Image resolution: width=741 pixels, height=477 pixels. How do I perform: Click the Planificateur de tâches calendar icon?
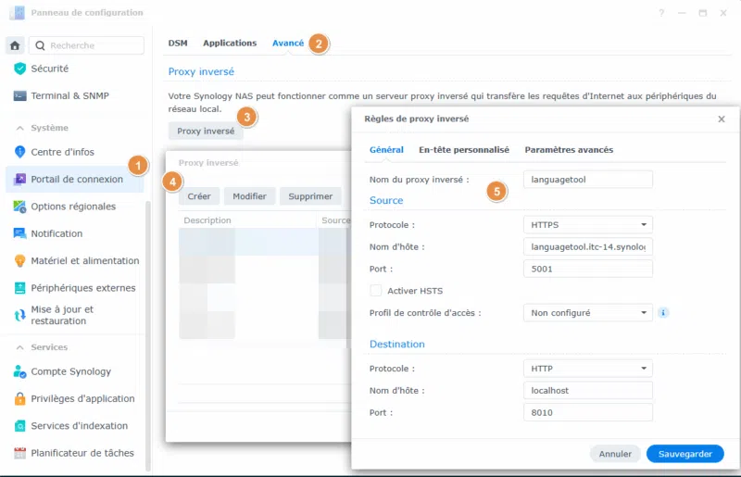click(x=19, y=453)
